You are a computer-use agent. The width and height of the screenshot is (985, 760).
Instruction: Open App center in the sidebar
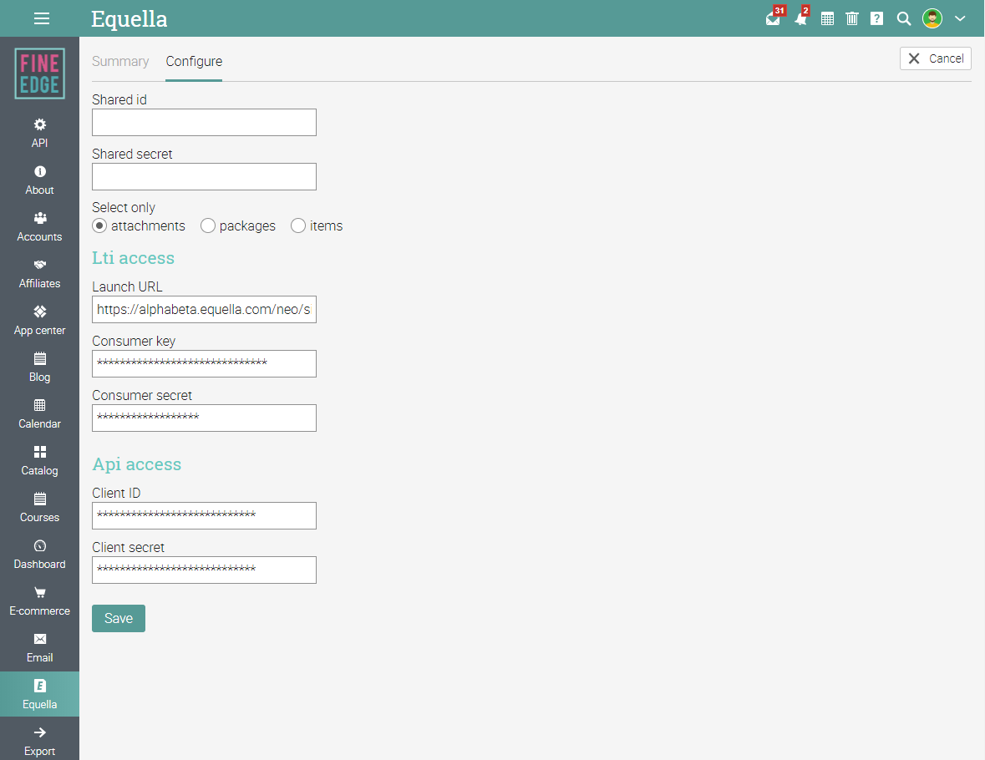coord(39,321)
